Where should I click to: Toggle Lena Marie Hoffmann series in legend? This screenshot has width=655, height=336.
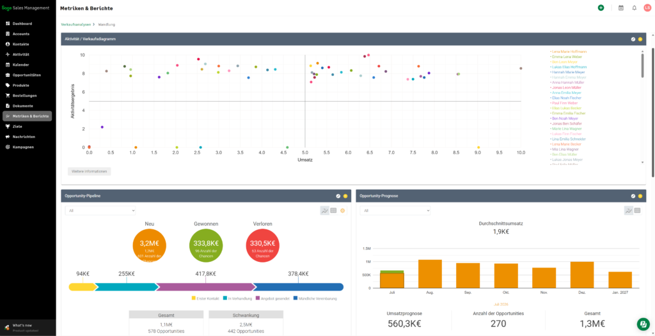pos(568,52)
